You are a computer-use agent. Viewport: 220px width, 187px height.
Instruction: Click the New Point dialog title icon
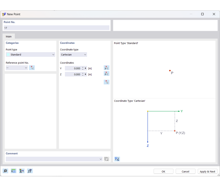click(x=4, y=14)
